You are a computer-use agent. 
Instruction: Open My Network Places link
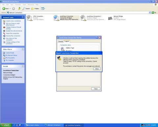point(12,55)
